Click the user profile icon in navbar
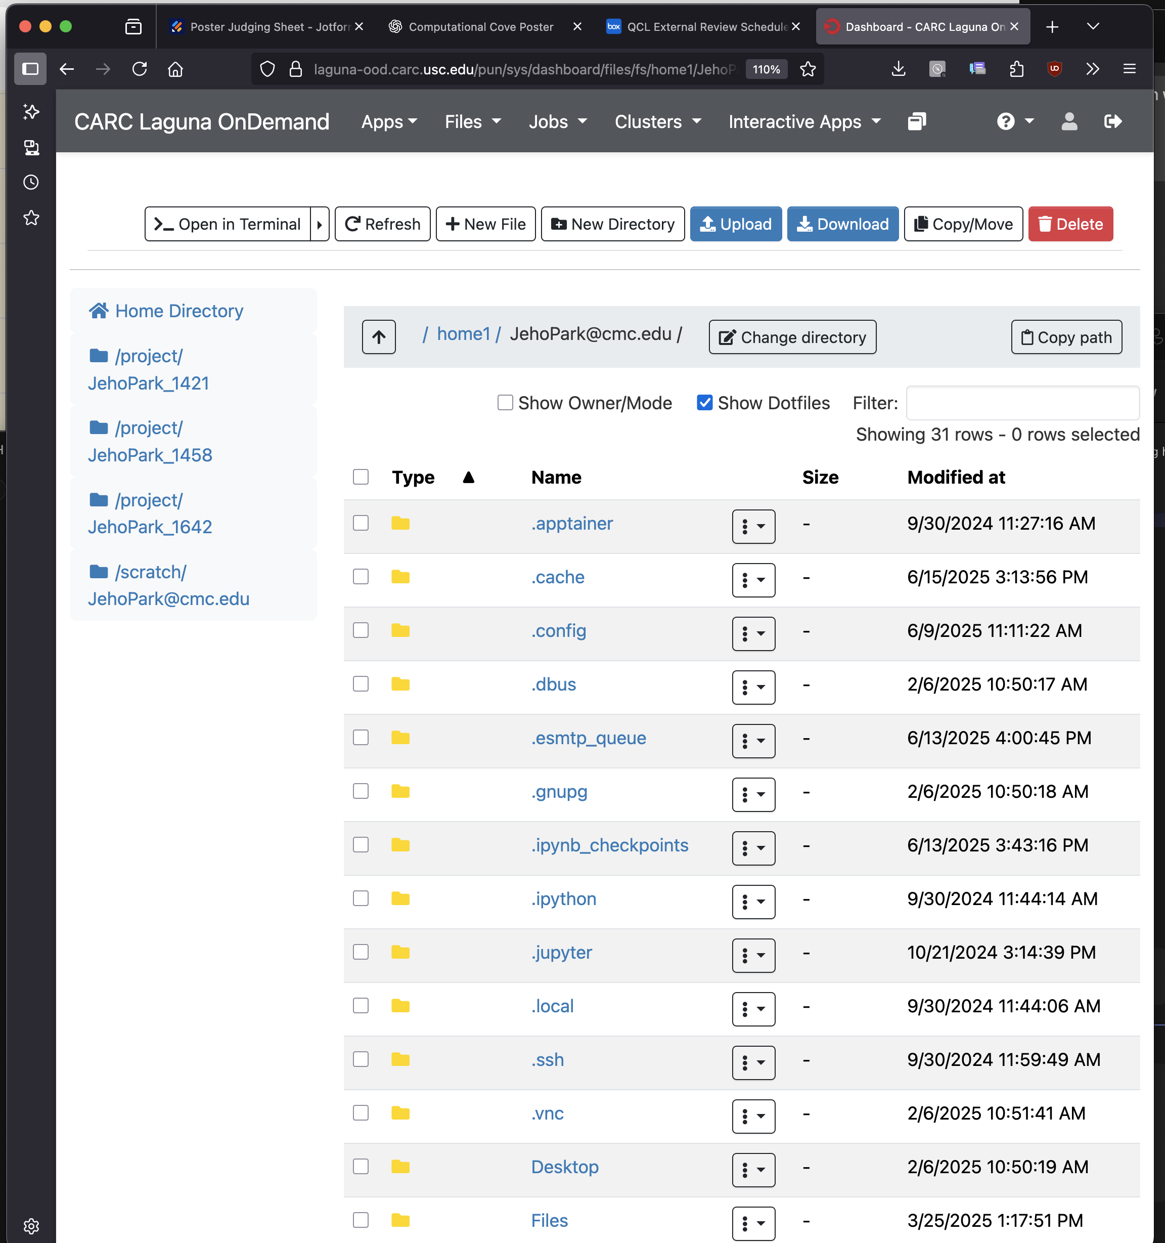The height and width of the screenshot is (1243, 1165). pyautogui.click(x=1069, y=122)
